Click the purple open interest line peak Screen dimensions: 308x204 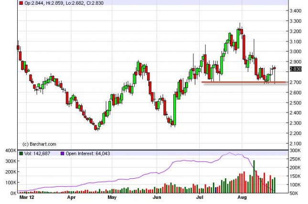point(230,153)
